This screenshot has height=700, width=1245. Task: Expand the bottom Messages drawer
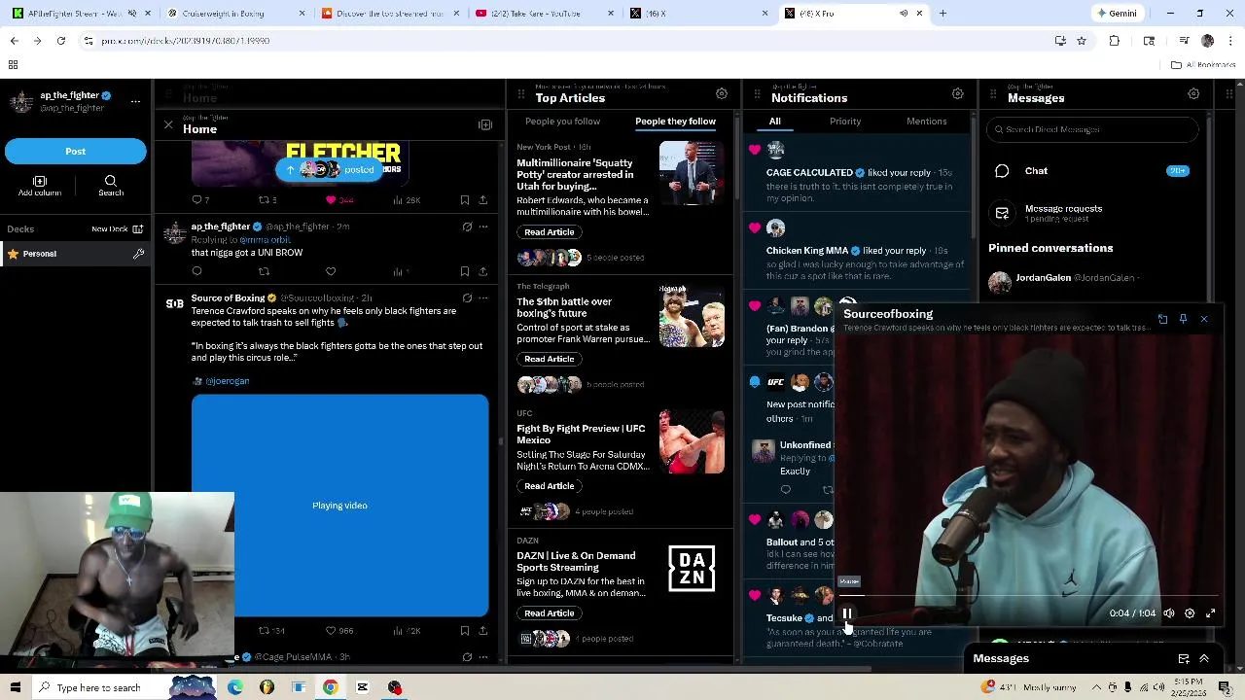click(1204, 659)
